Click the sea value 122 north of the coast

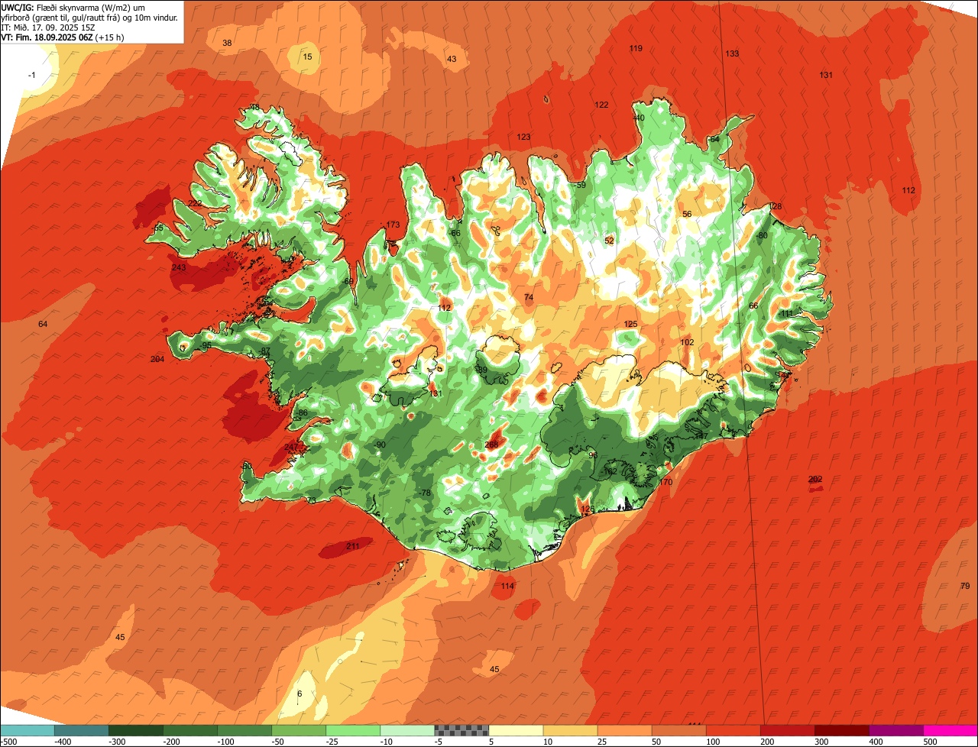click(x=601, y=105)
